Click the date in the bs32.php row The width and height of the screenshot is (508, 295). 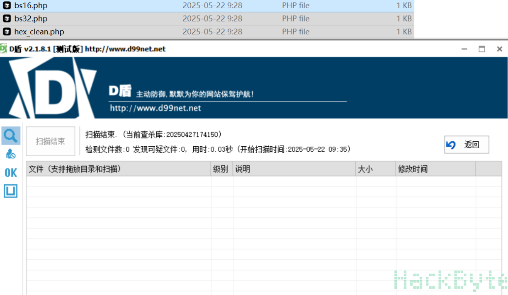point(212,19)
